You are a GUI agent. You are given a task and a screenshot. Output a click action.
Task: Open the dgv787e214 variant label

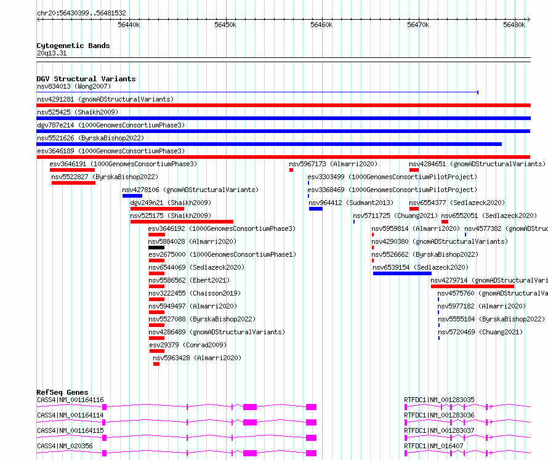tap(110, 125)
